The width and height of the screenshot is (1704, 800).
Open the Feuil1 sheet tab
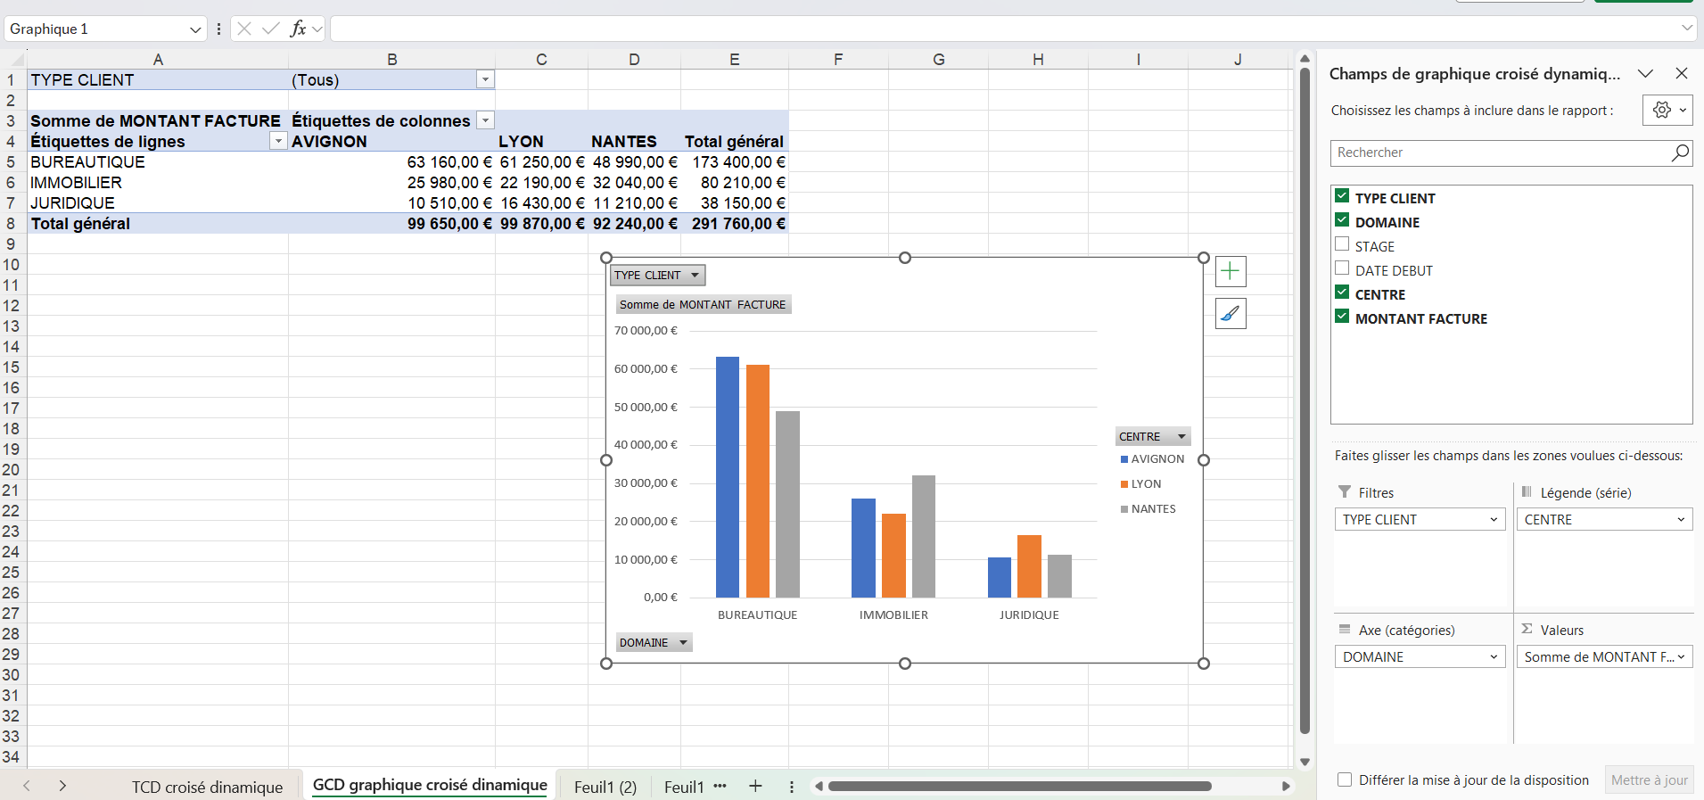(x=684, y=787)
